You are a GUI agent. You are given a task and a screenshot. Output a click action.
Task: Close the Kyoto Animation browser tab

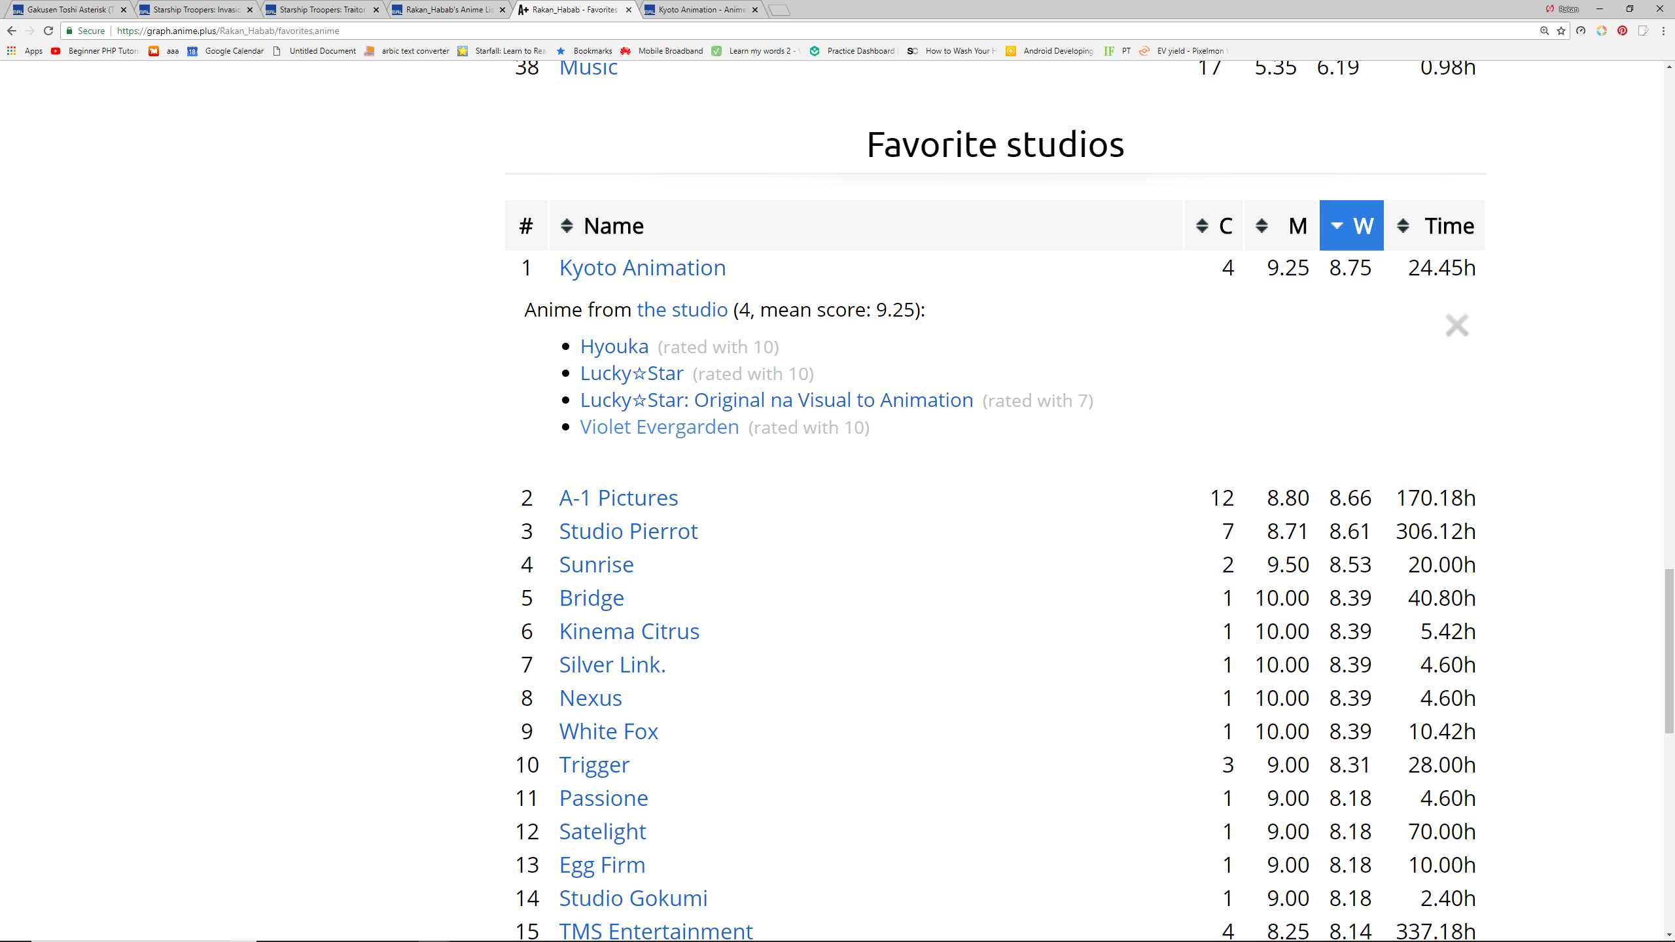[755, 10]
